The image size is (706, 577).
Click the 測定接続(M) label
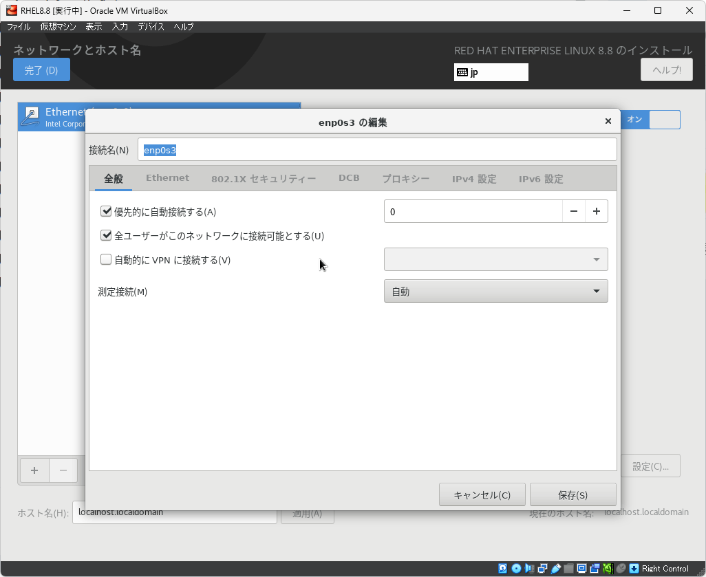pyautogui.click(x=122, y=292)
